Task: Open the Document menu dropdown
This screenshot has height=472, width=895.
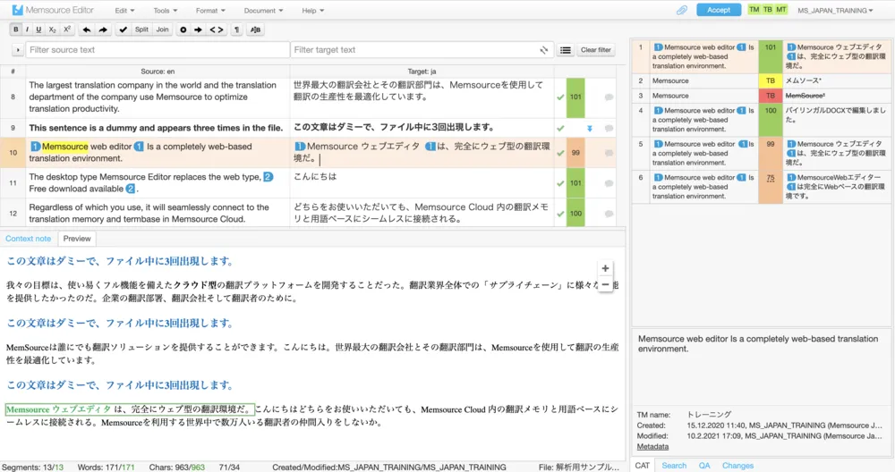Action: [x=263, y=11]
